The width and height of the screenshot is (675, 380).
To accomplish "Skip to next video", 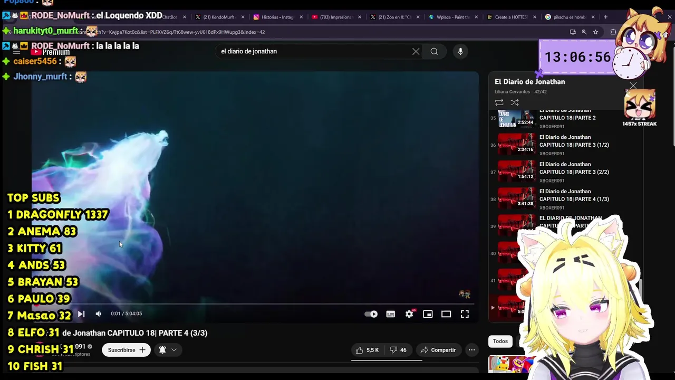I will click(81, 313).
